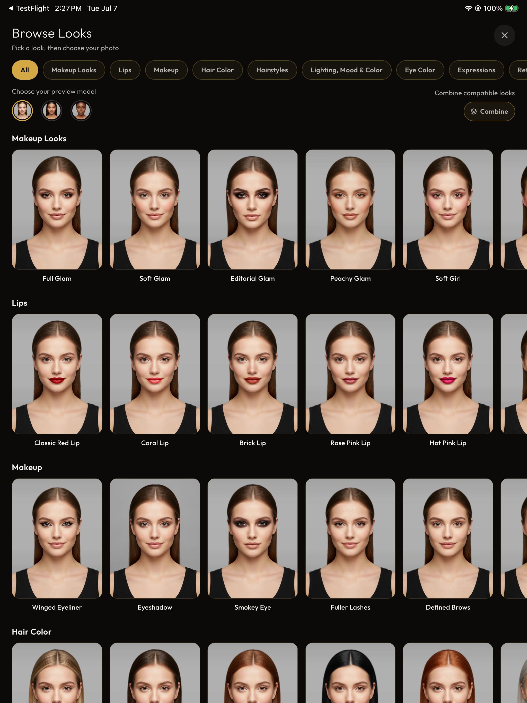
Task: Pick the Coral Lip look
Action: [x=155, y=374]
